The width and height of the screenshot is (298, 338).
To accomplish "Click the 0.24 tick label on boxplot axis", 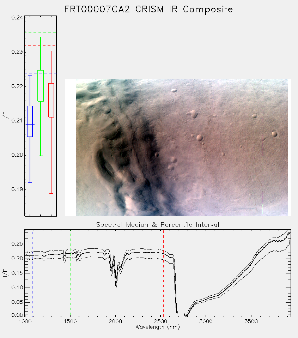I will click(17, 17).
